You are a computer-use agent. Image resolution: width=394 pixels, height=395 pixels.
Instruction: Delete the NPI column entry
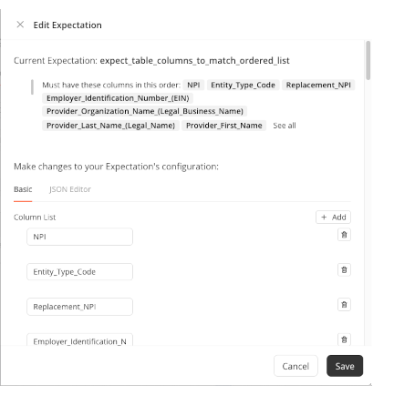coord(344,235)
